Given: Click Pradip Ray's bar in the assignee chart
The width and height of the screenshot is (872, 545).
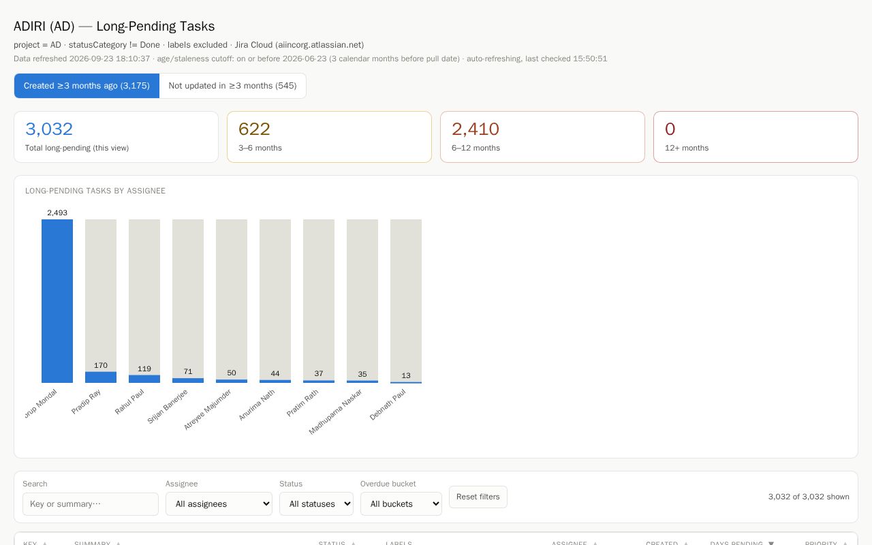Looking at the screenshot, I should [x=101, y=377].
